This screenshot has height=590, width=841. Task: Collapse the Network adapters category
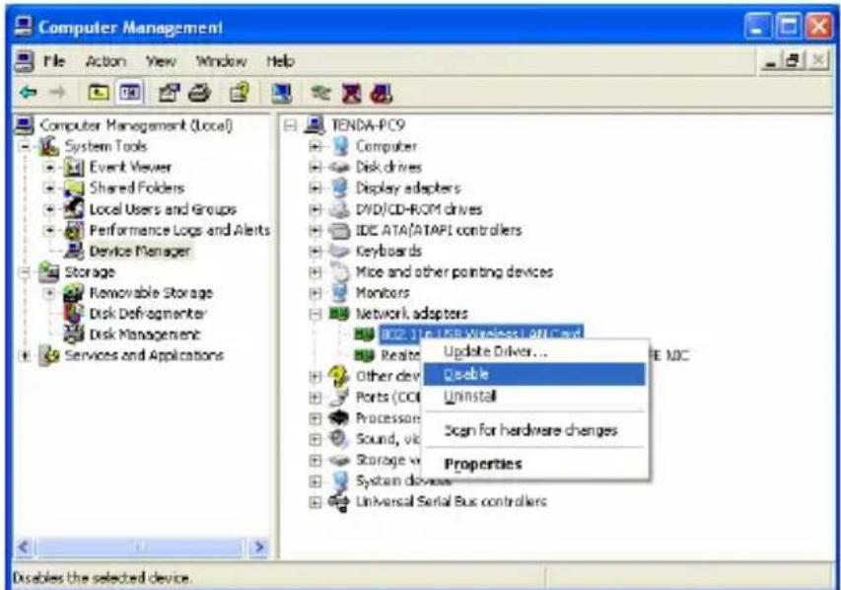(x=315, y=314)
